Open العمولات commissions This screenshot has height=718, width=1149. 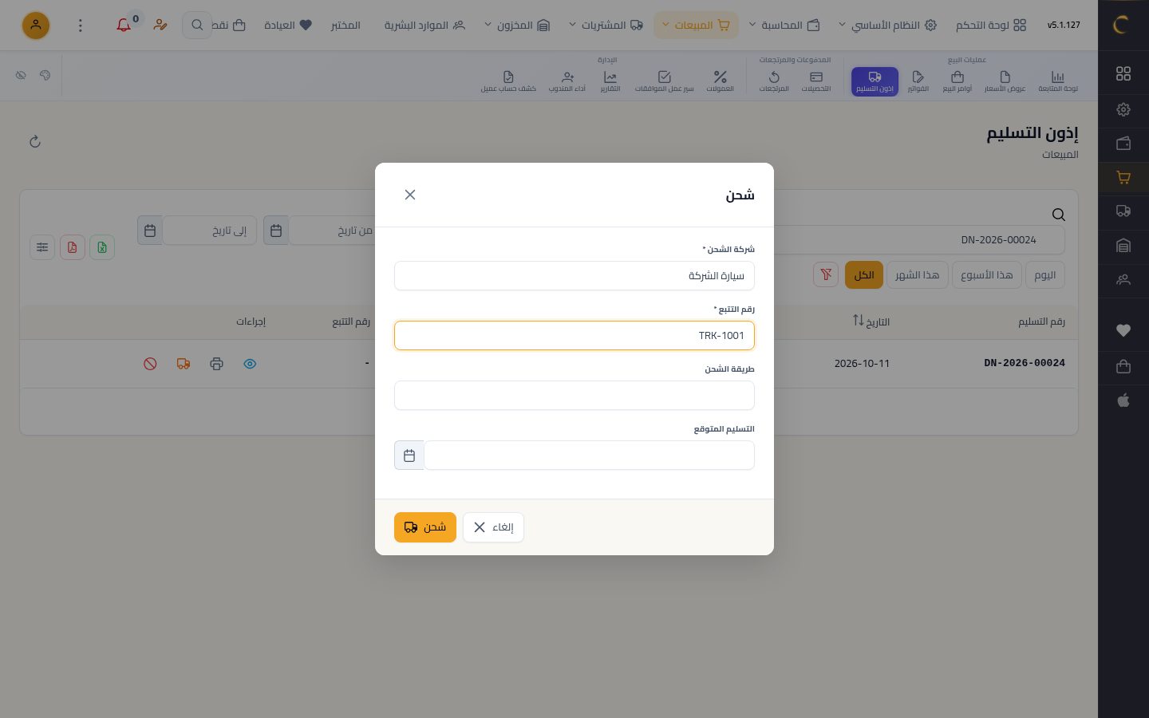(720, 81)
